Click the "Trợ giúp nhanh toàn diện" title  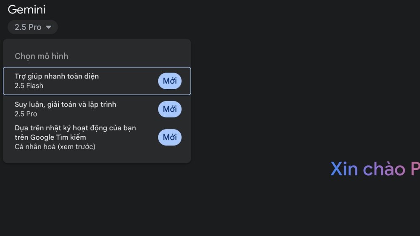tap(57, 76)
